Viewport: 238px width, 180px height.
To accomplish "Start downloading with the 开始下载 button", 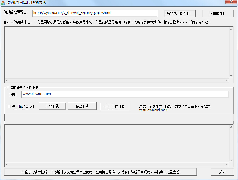I will (x=52, y=106).
